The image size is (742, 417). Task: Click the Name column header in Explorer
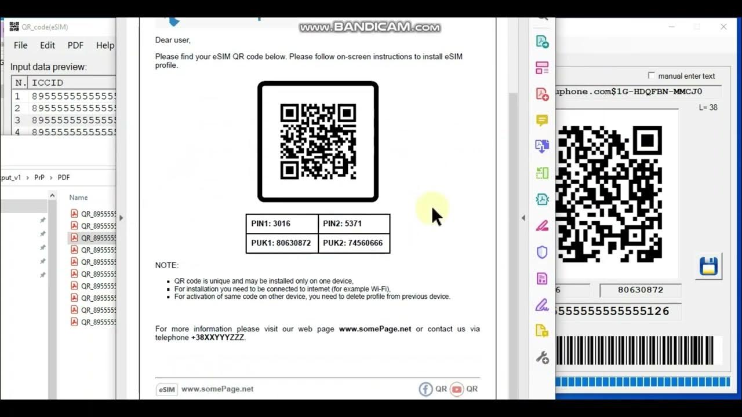[x=78, y=197]
